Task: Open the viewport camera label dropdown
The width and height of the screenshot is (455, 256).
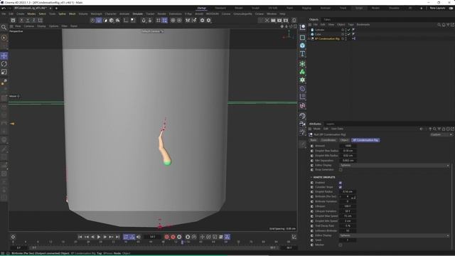Action: point(153,31)
